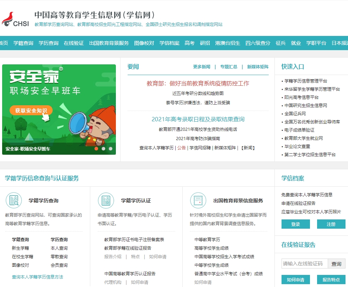This screenshot has height=287, width=348.
Task: Open 来华留学生学籍学历管理平台 quick entry
Action: (312, 89)
